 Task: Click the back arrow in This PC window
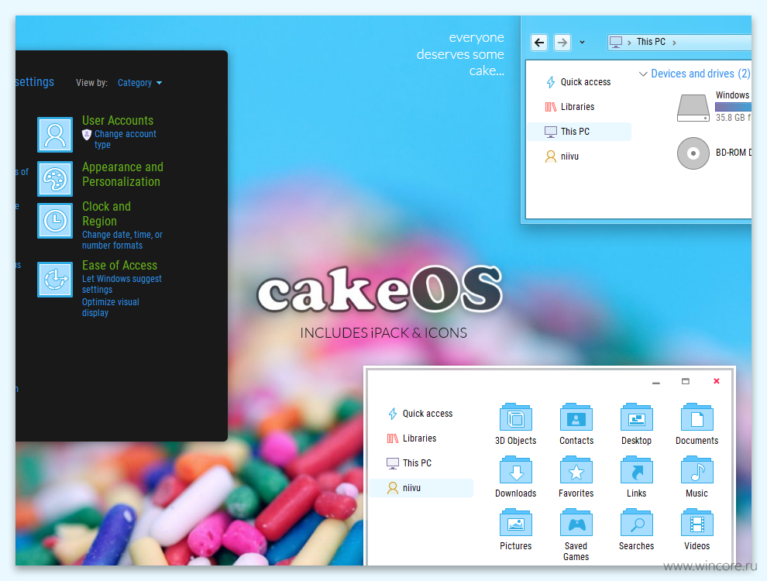[x=539, y=43]
